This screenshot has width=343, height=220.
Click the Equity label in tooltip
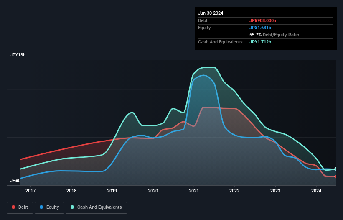coord(204,28)
